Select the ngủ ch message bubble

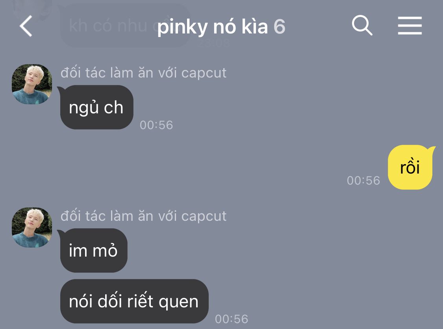[96, 107]
